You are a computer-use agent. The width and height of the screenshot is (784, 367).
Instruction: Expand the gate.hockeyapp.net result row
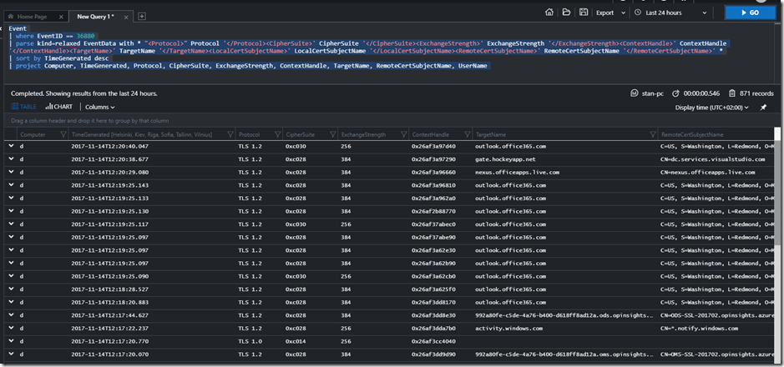pyautogui.click(x=11, y=158)
